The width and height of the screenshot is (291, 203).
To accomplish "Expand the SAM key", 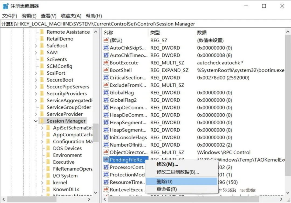I will pos(36,53).
